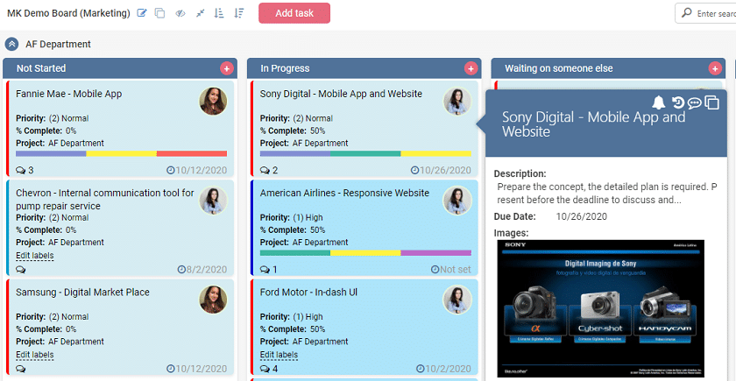The image size is (736, 381).
Task: Click Priority (1) High on Ford Motor card
Action: (x=292, y=317)
